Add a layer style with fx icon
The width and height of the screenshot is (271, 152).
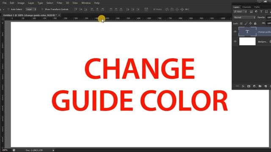click(x=243, y=86)
